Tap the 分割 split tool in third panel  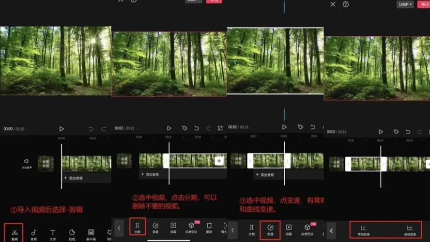(251, 230)
